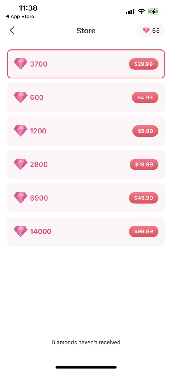The height and width of the screenshot is (372, 172).
Task: Select the 14000 diamonds package row
Action: point(86,231)
